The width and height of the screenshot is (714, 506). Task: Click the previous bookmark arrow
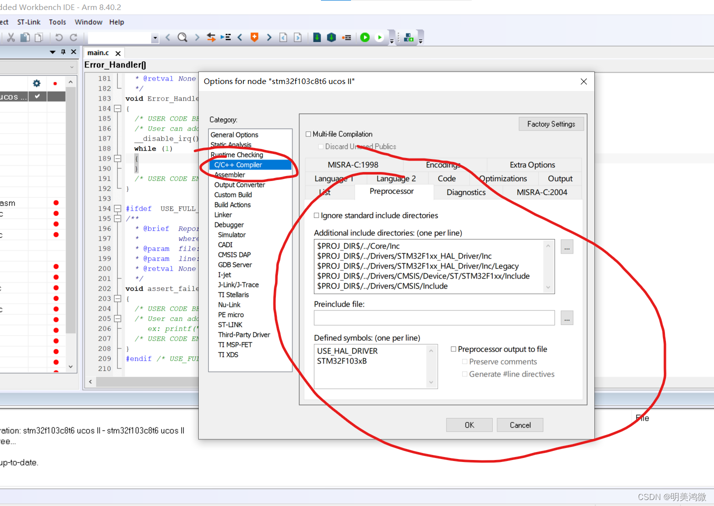(x=240, y=37)
